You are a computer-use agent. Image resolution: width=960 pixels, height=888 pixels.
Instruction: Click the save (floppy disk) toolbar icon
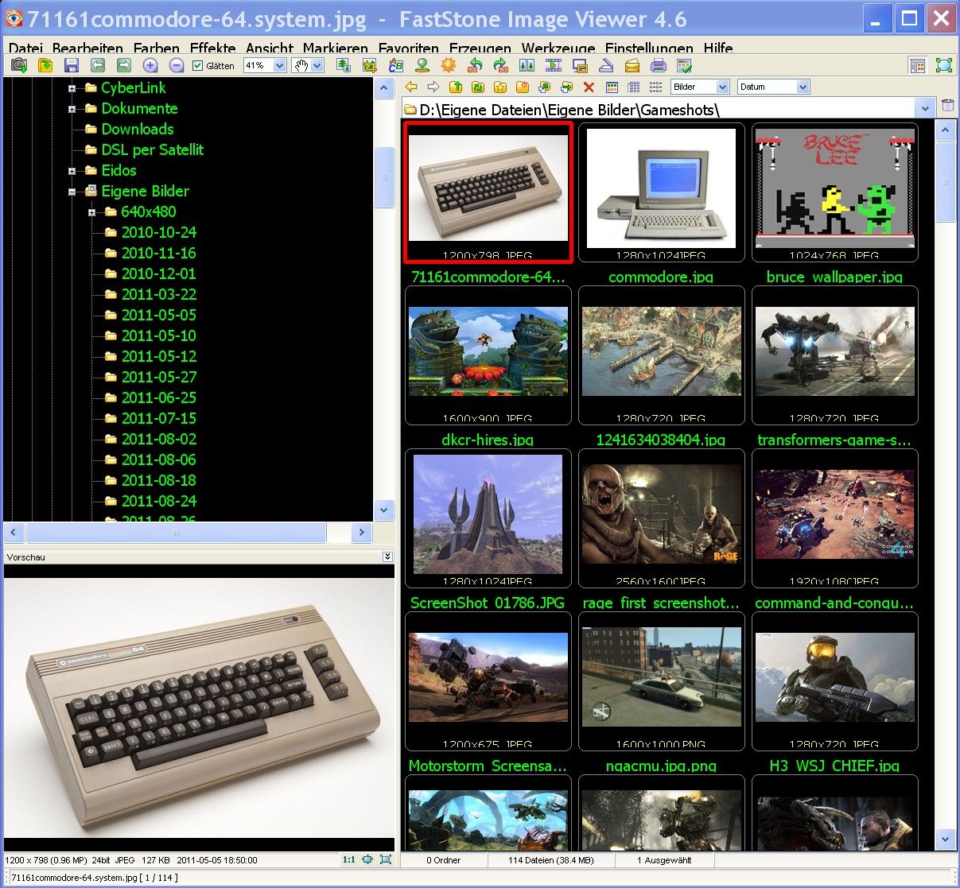tap(72, 66)
